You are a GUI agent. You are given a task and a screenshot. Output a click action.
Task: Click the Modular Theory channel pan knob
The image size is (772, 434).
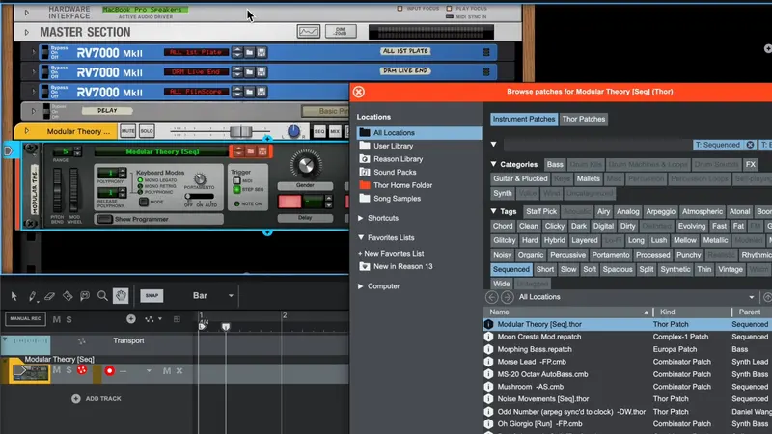pos(293,131)
